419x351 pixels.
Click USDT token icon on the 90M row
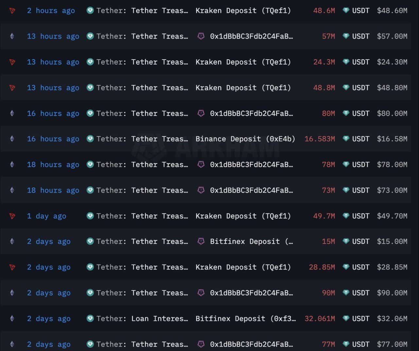pyautogui.click(x=346, y=293)
